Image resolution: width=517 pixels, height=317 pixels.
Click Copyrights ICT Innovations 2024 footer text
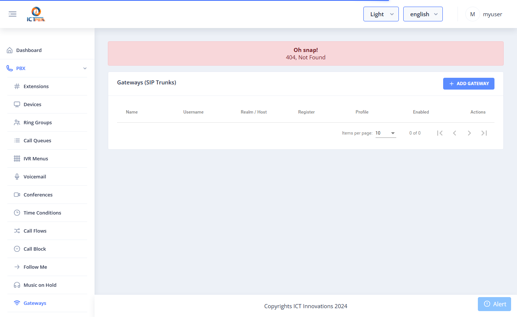coord(306,306)
